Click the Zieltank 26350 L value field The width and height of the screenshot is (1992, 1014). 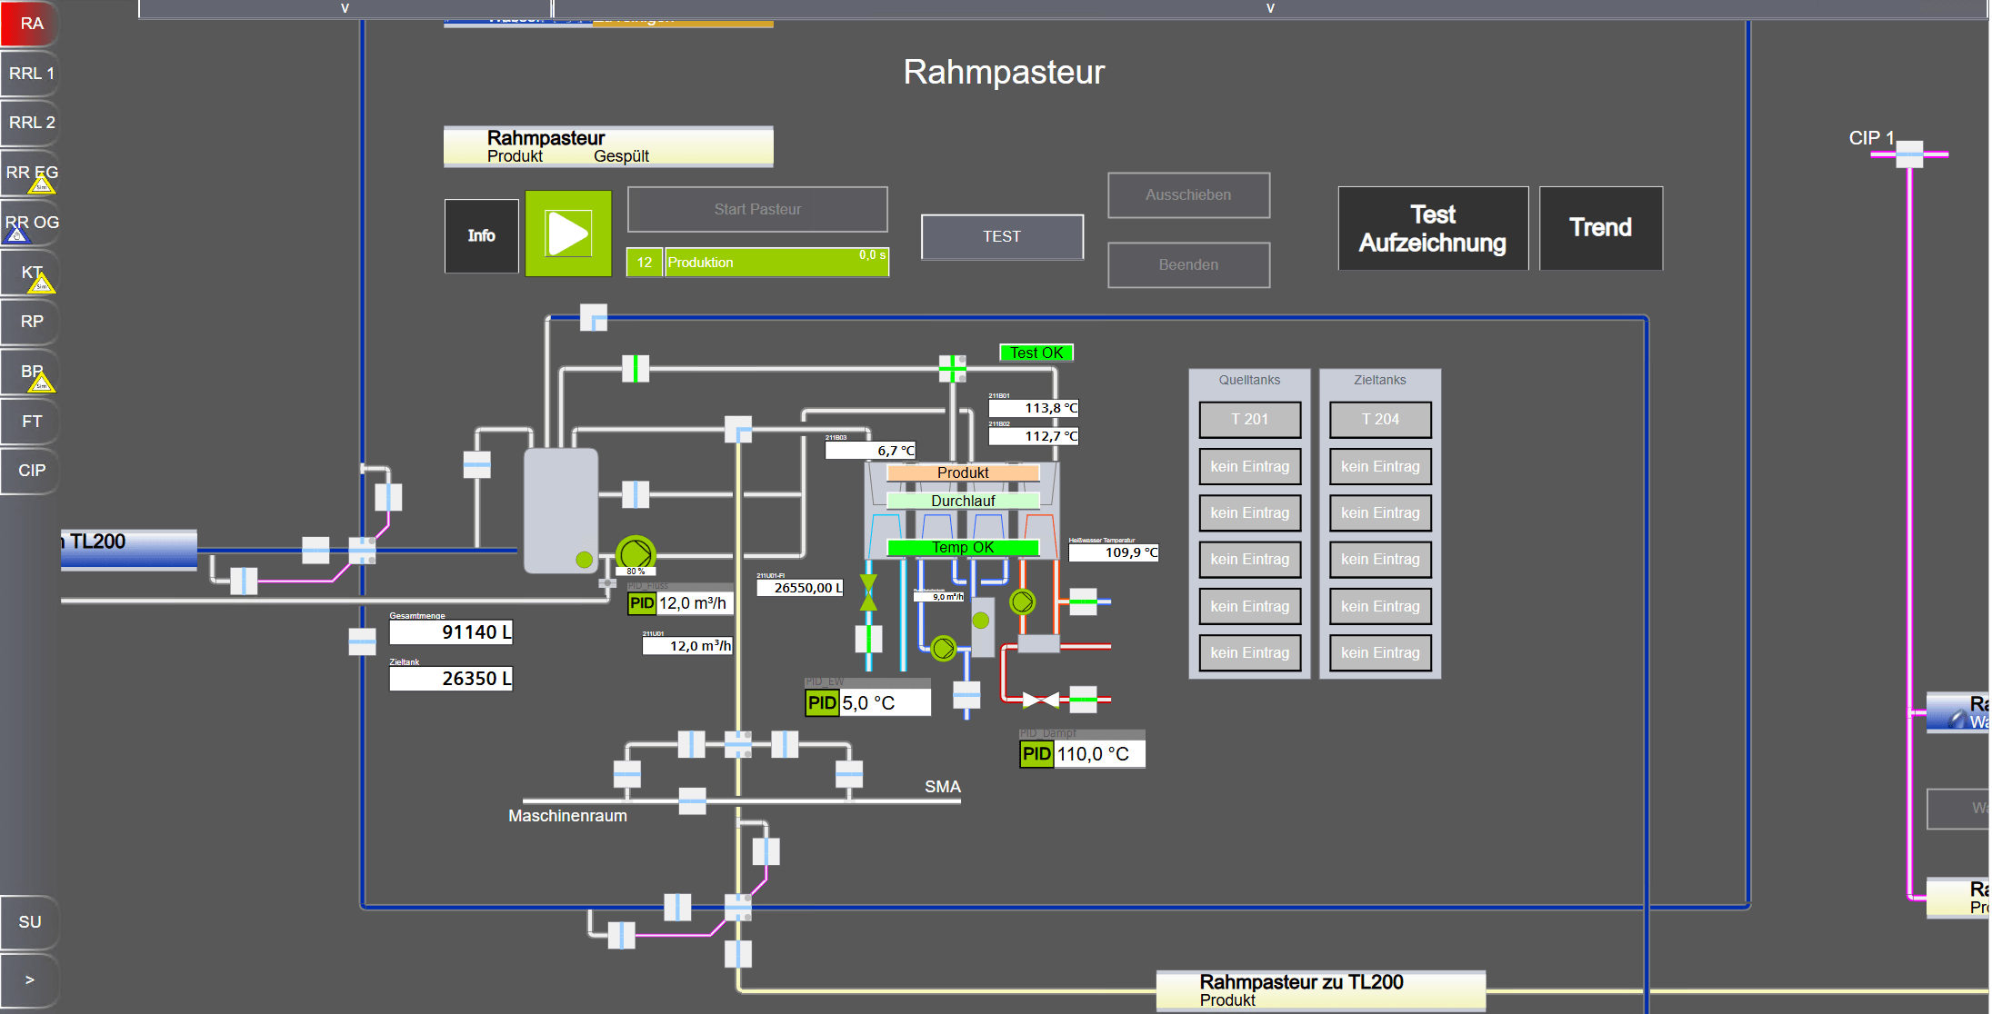451,679
